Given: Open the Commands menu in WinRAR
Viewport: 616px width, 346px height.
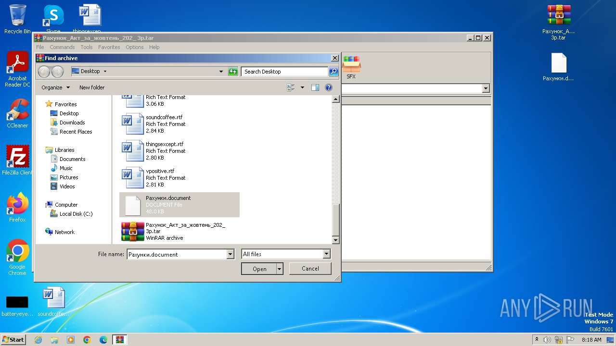Looking at the screenshot, I should tap(62, 47).
